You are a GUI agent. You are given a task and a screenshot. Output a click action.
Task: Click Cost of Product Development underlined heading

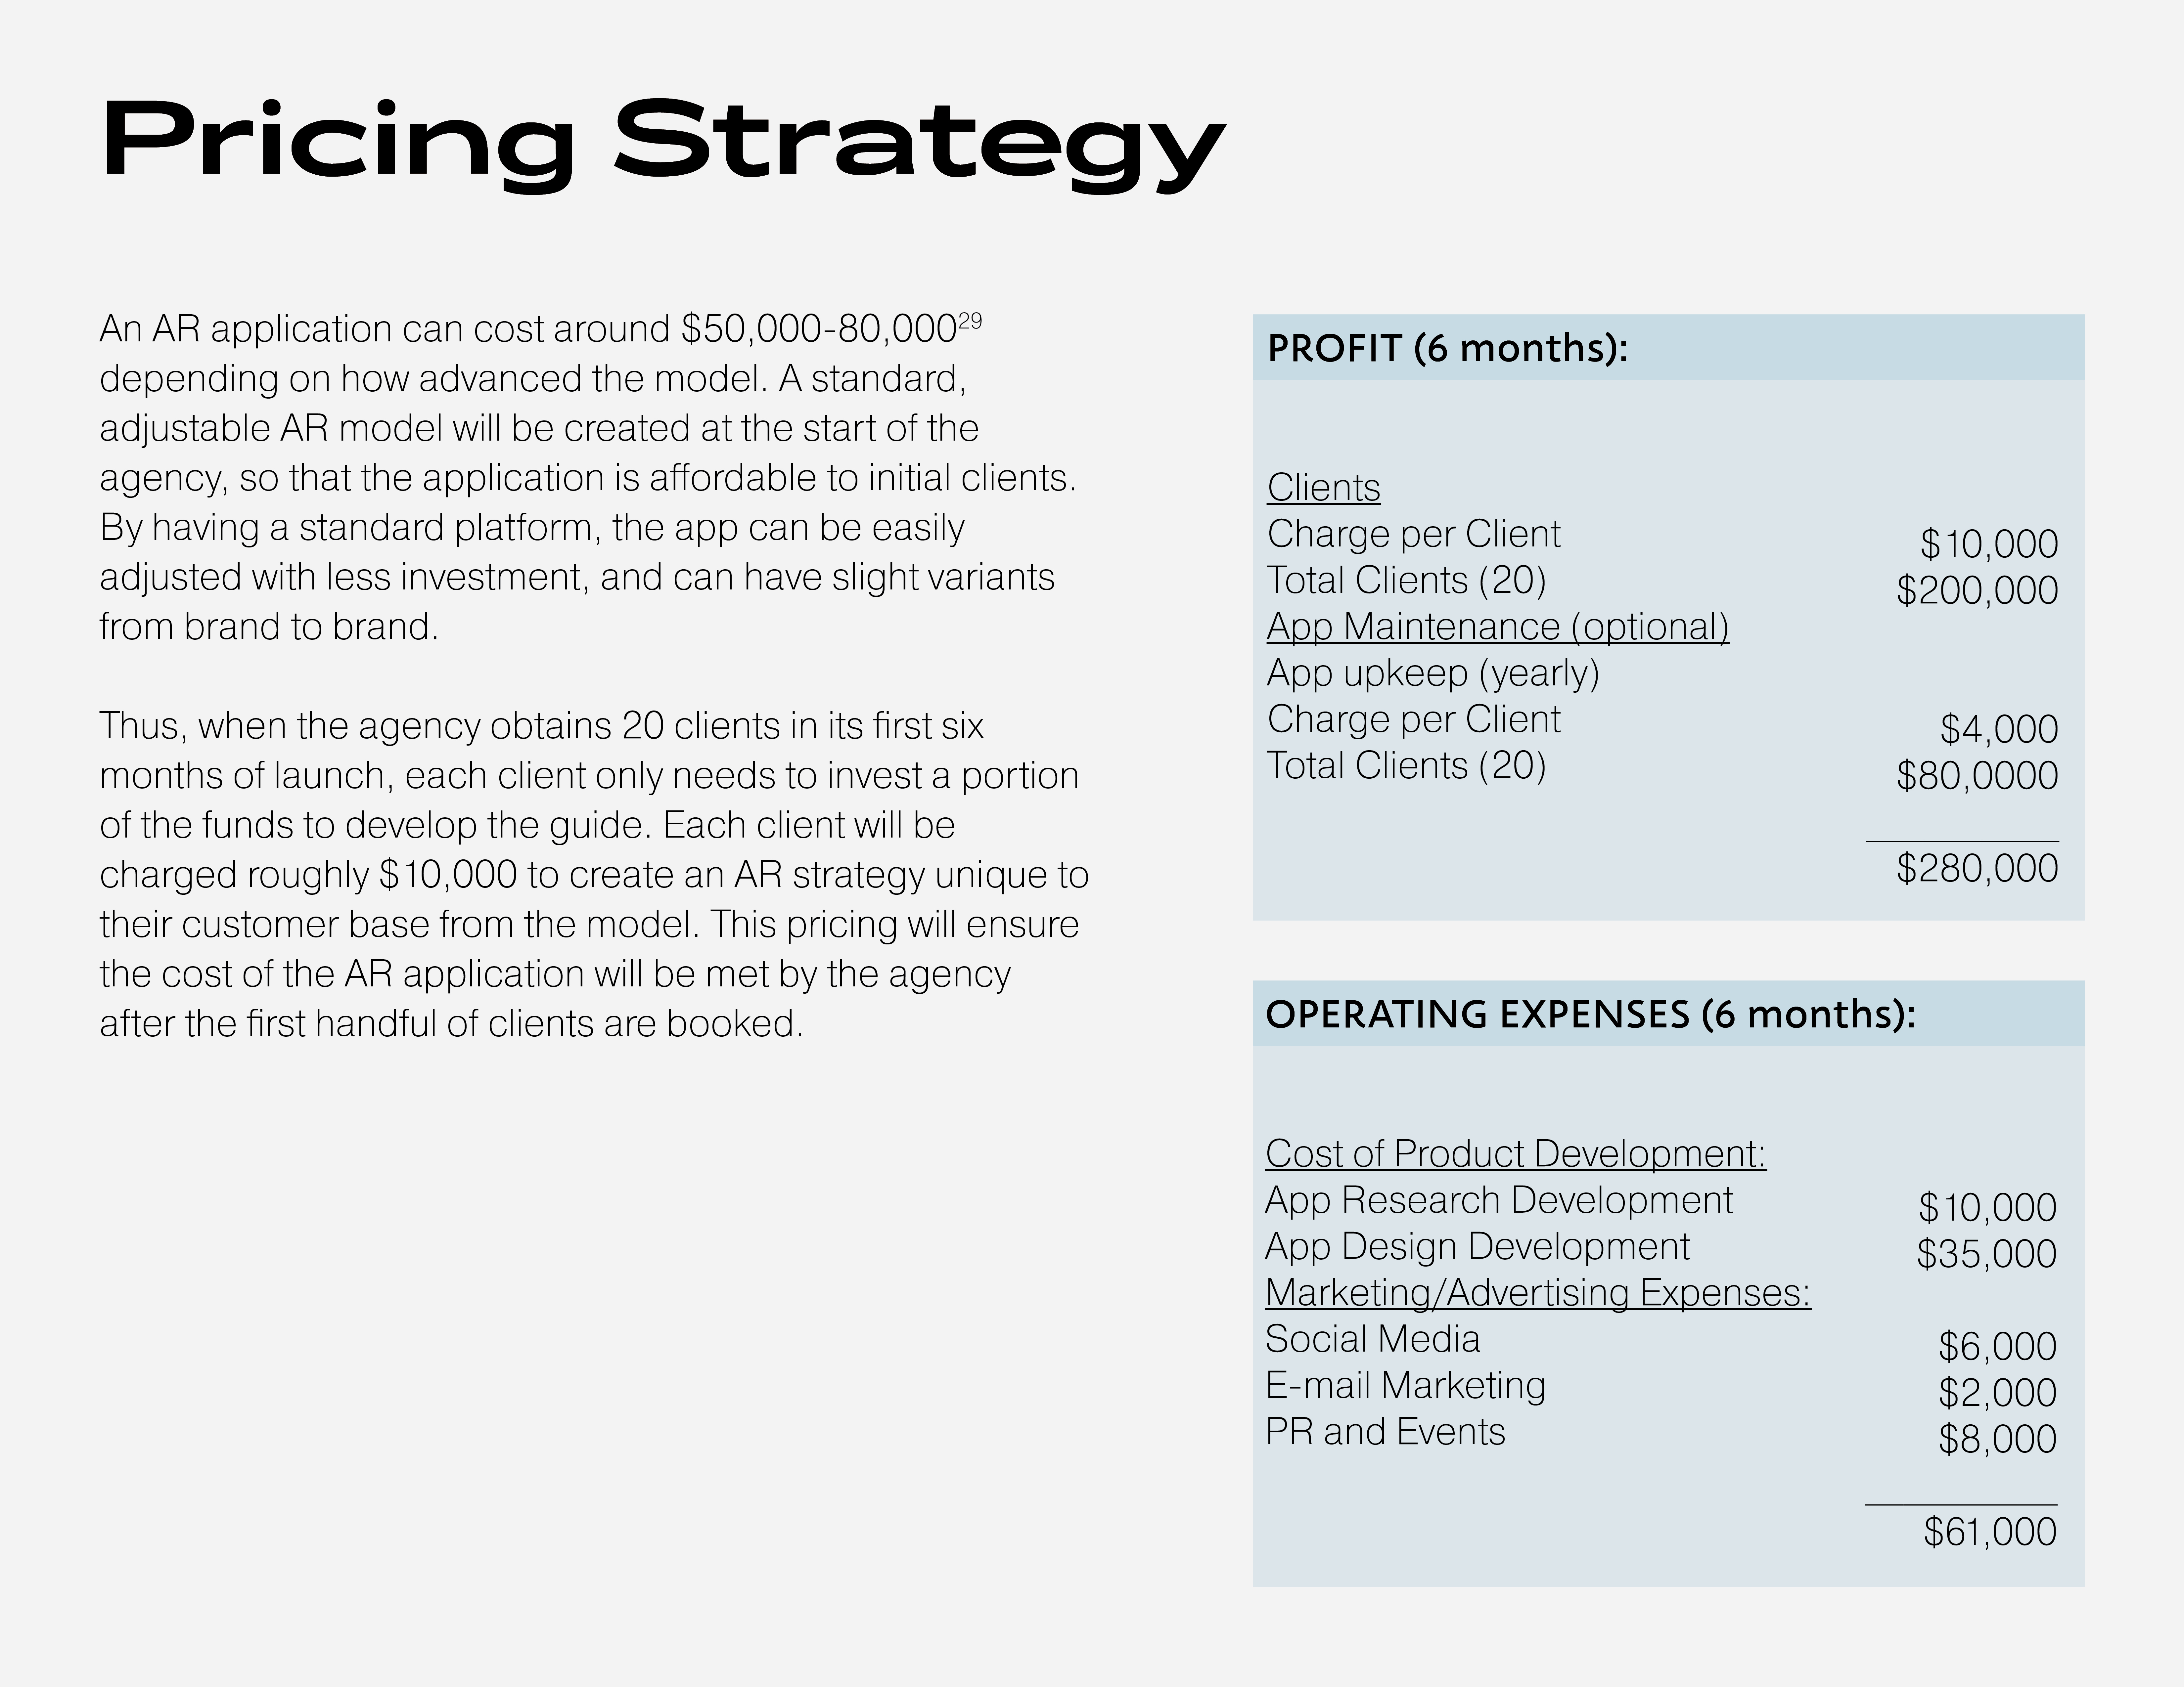coord(1515,1153)
